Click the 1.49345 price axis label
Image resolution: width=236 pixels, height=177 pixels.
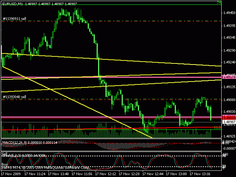tap(229, 38)
